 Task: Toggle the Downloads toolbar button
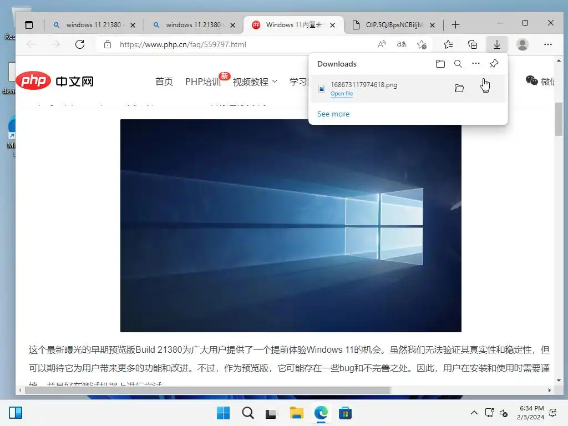click(x=497, y=44)
